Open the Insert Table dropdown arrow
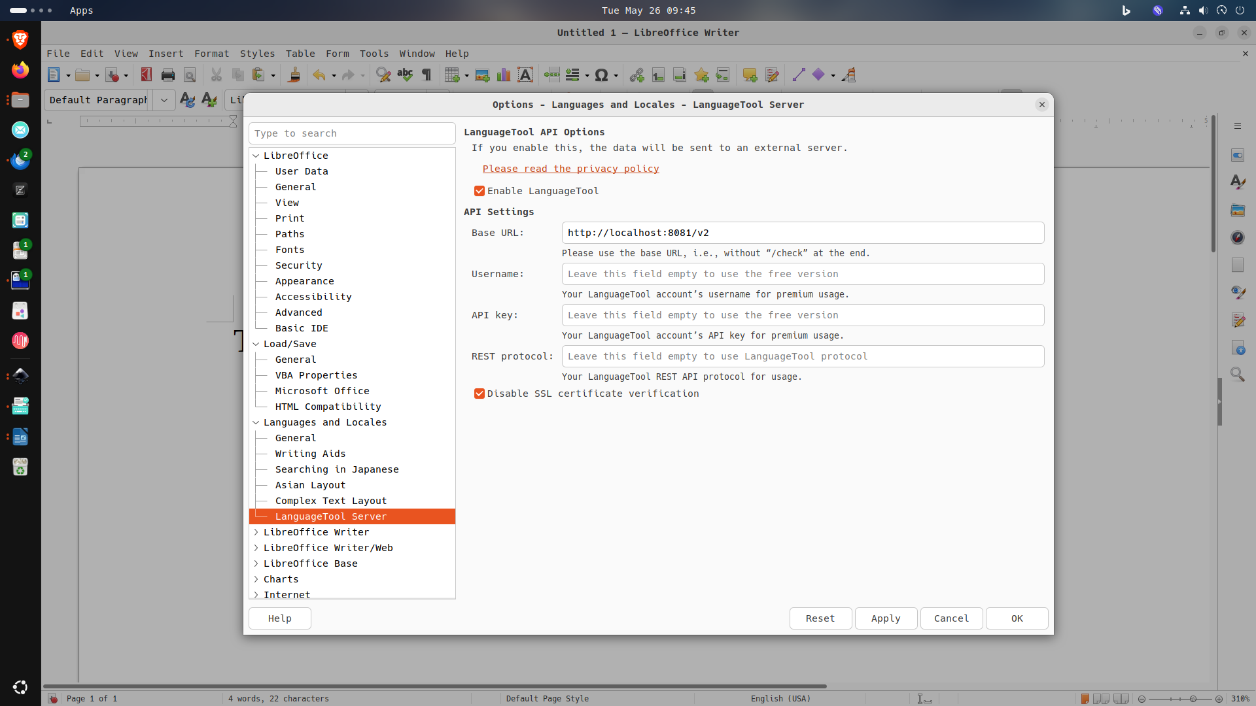 (x=466, y=76)
